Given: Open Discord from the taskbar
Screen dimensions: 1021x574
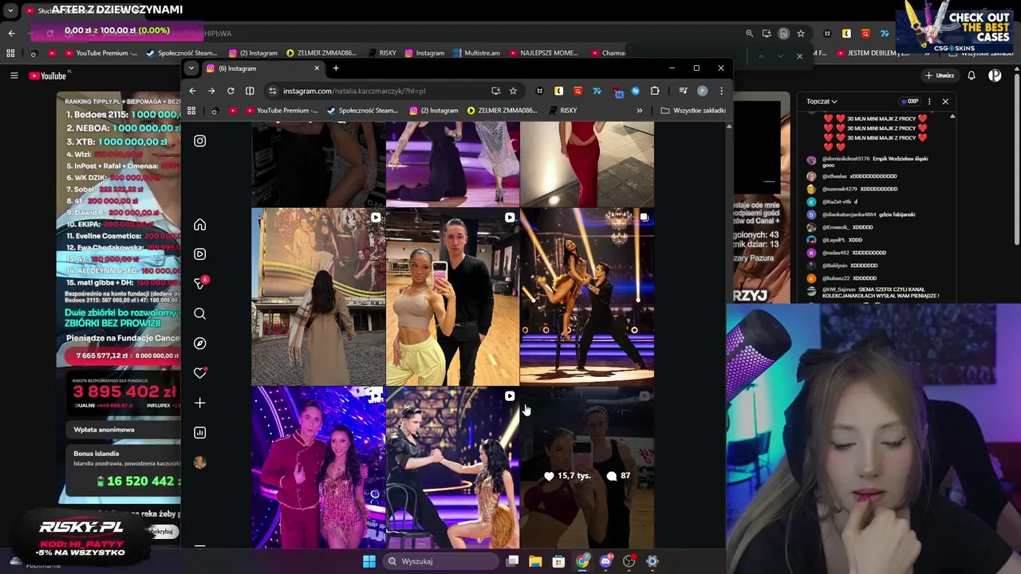Looking at the screenshot, I should pos(605,561).
